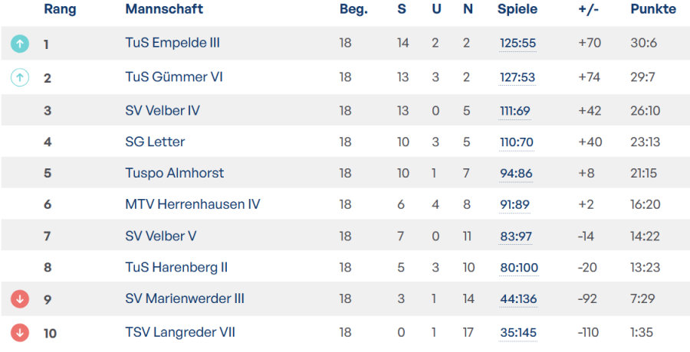The width and height of the screenshot is (690, 352).
Task: Open 44:136 games details for Marienwerder
Action: 518,299
